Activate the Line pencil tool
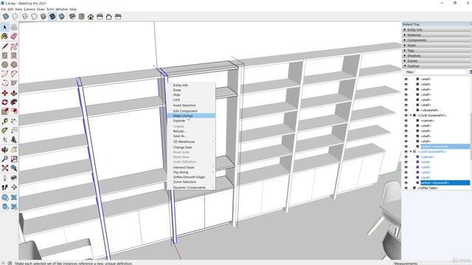This screenshot has height=265, width=472. 4,46
